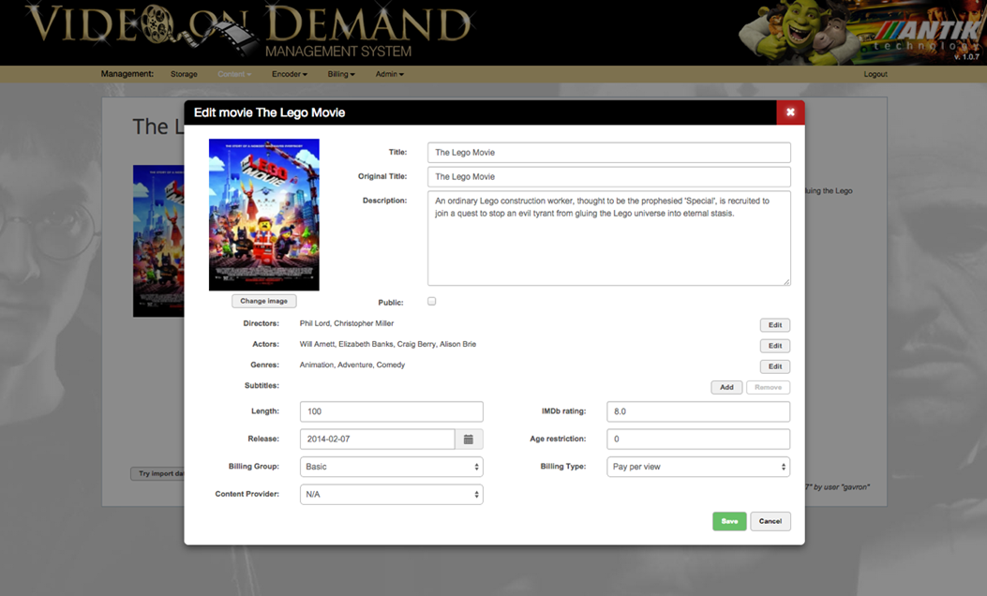
Task: Click the green Save button
Action: [729, 521]
